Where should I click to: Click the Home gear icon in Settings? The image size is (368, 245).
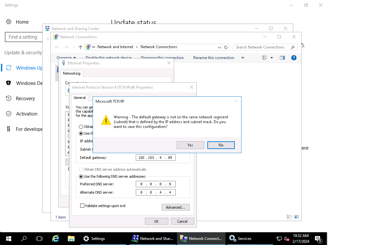coord(9,22)
